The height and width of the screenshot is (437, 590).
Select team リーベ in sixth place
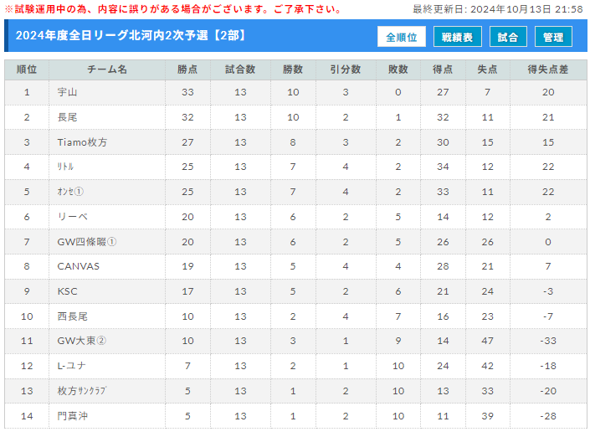(72, 217)
